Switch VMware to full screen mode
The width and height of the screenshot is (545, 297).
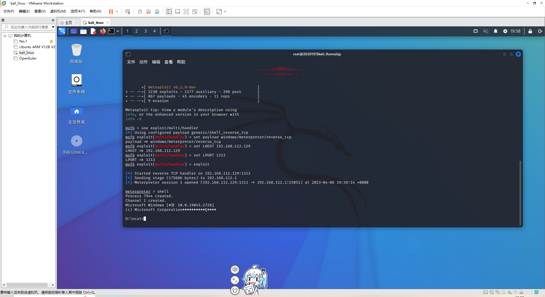[x=186, y=12]
